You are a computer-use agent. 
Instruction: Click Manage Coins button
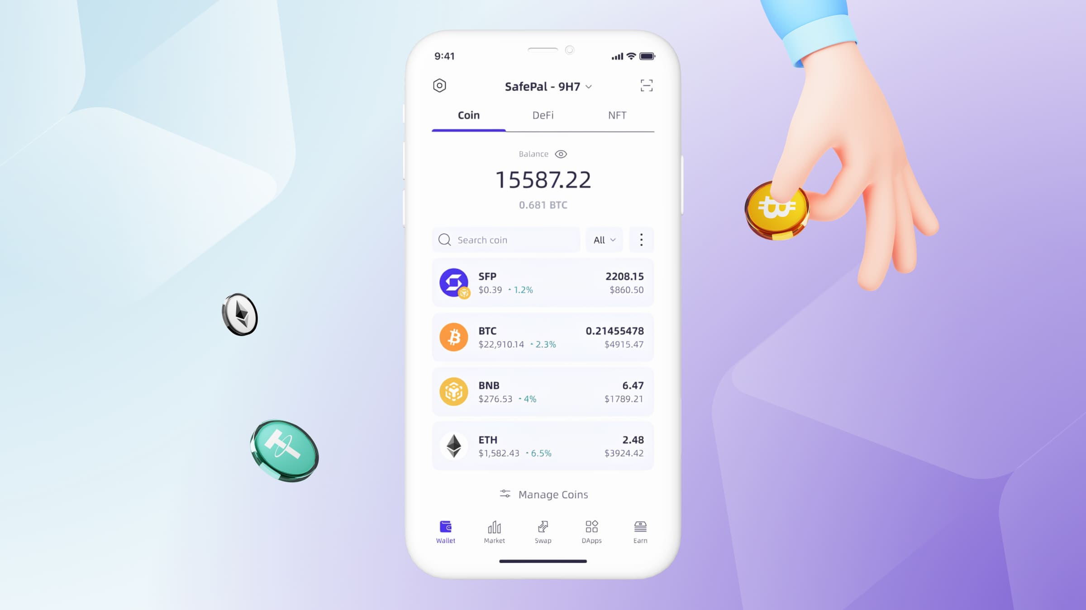point(543,494)
